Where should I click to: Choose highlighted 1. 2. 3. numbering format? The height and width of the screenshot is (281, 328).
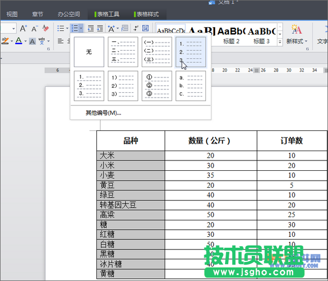191,52
